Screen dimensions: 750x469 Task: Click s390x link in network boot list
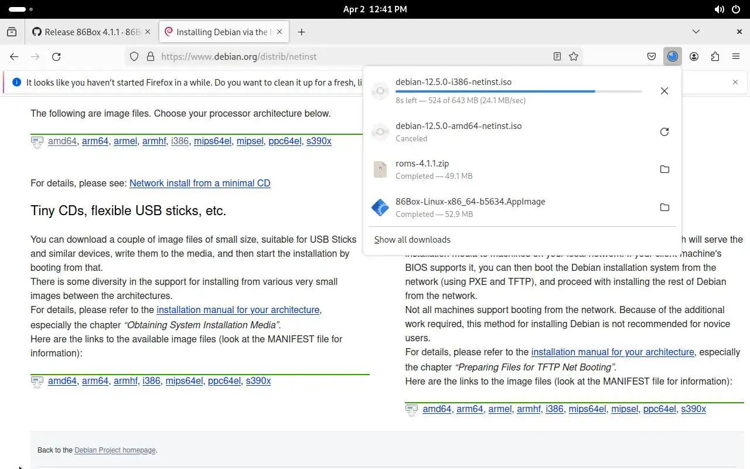pos(693,409)
